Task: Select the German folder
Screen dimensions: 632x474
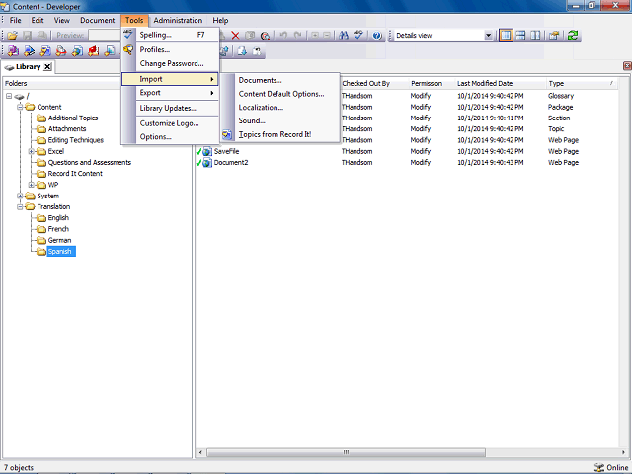Action: (59, 240)
